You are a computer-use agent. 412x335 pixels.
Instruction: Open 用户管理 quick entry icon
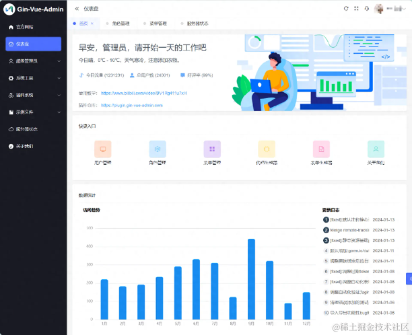pos(103,149)
